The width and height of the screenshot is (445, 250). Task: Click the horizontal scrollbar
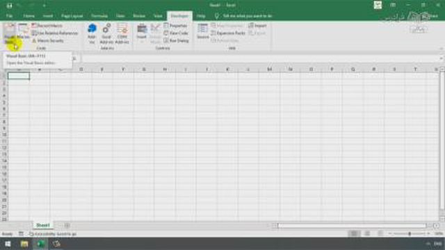click(x=352, y=226)
